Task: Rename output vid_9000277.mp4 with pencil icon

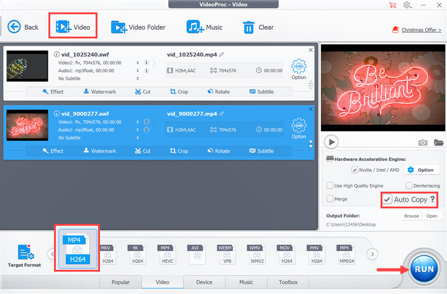Action: click(222, 114)
